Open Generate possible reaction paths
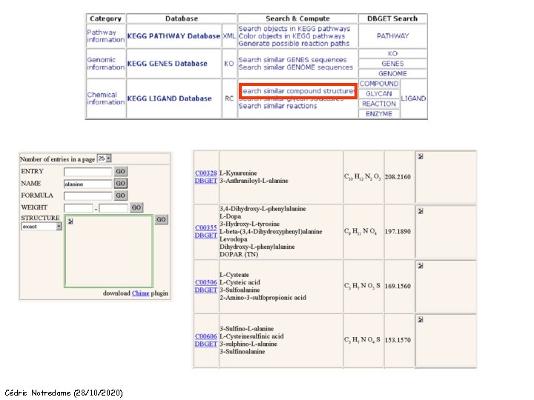The width and height of the screenshot is (534, 400). [294, 44]
